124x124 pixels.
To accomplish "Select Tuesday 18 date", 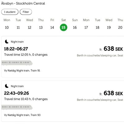I will 98,24.
